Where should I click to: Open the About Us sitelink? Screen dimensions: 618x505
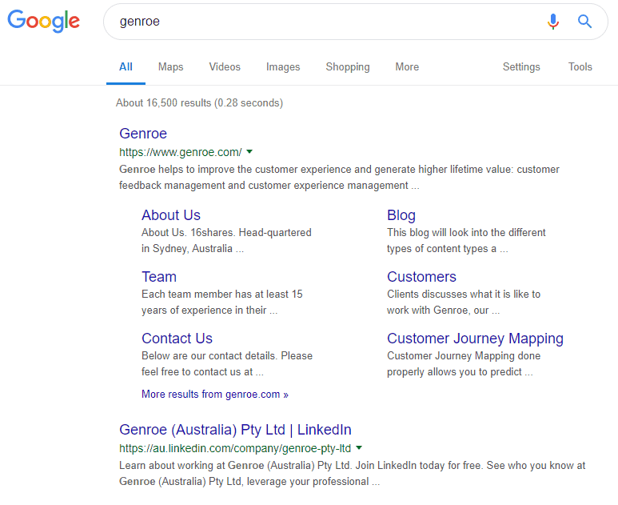(171, 215)
